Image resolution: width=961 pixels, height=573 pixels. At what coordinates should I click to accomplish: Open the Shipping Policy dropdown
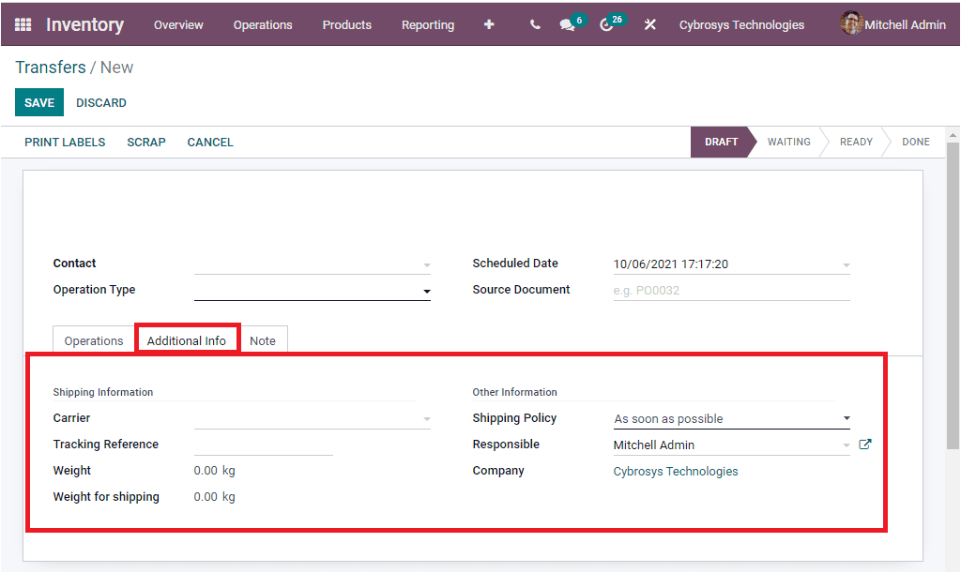(x=846, y=417)
